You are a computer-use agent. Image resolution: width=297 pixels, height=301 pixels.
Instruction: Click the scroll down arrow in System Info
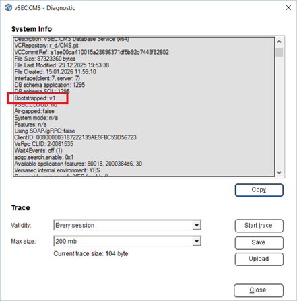pyautogui.click(x=279, y=172)
